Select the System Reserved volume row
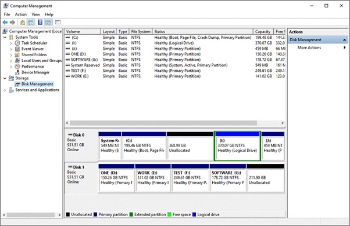 [175, 65]
